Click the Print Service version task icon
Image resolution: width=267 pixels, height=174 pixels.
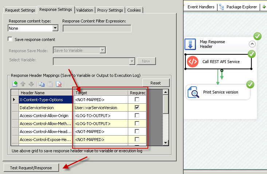[x=193, y=92]
